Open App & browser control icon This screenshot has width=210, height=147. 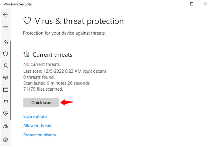(5, 89)
